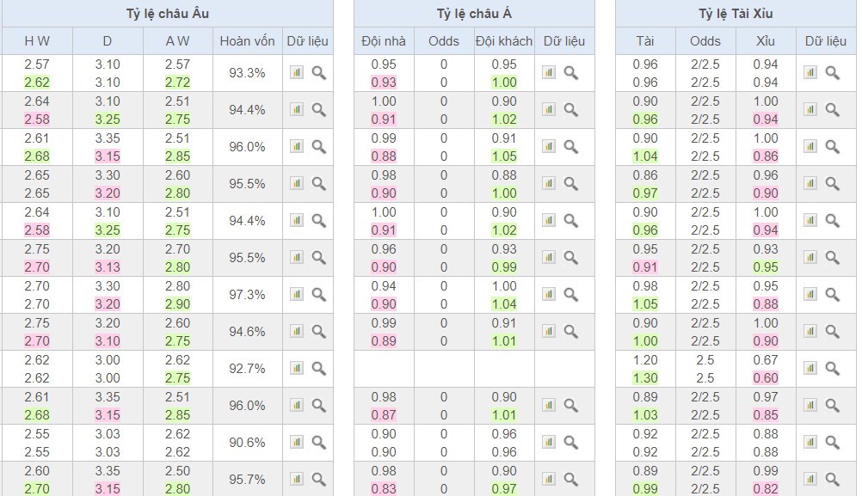862x496 pixels.
Task: Select the "Tỷ lệ Tài Xỉu" table title
Action: pos(736,14)
